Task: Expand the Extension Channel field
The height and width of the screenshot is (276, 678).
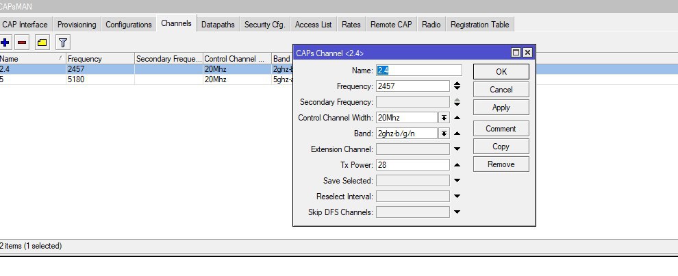Action: point(457,149)
